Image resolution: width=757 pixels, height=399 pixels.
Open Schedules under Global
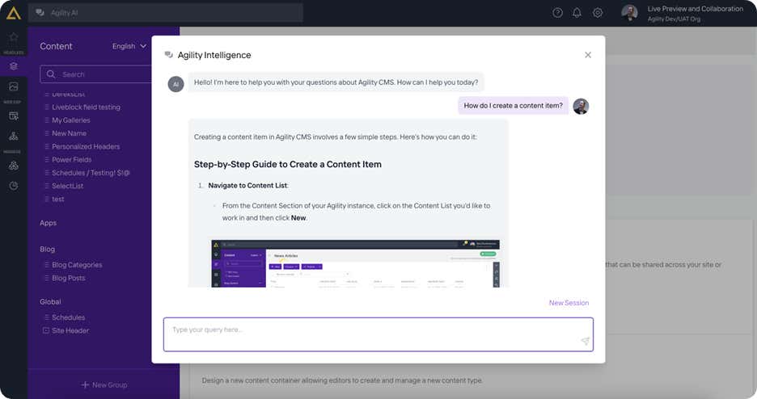[69, 317]
